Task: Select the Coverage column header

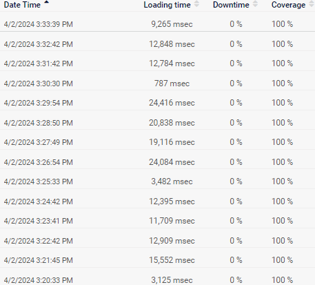Action: coord(288,5)
